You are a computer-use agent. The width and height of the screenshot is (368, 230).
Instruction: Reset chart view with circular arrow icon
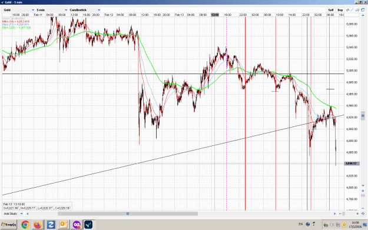point(363,214)
